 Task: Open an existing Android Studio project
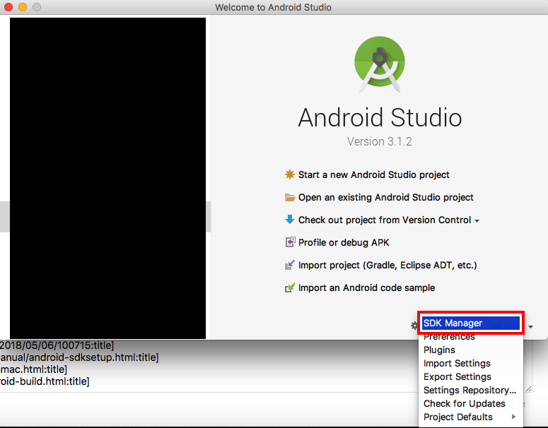click(x=385, y=197)
